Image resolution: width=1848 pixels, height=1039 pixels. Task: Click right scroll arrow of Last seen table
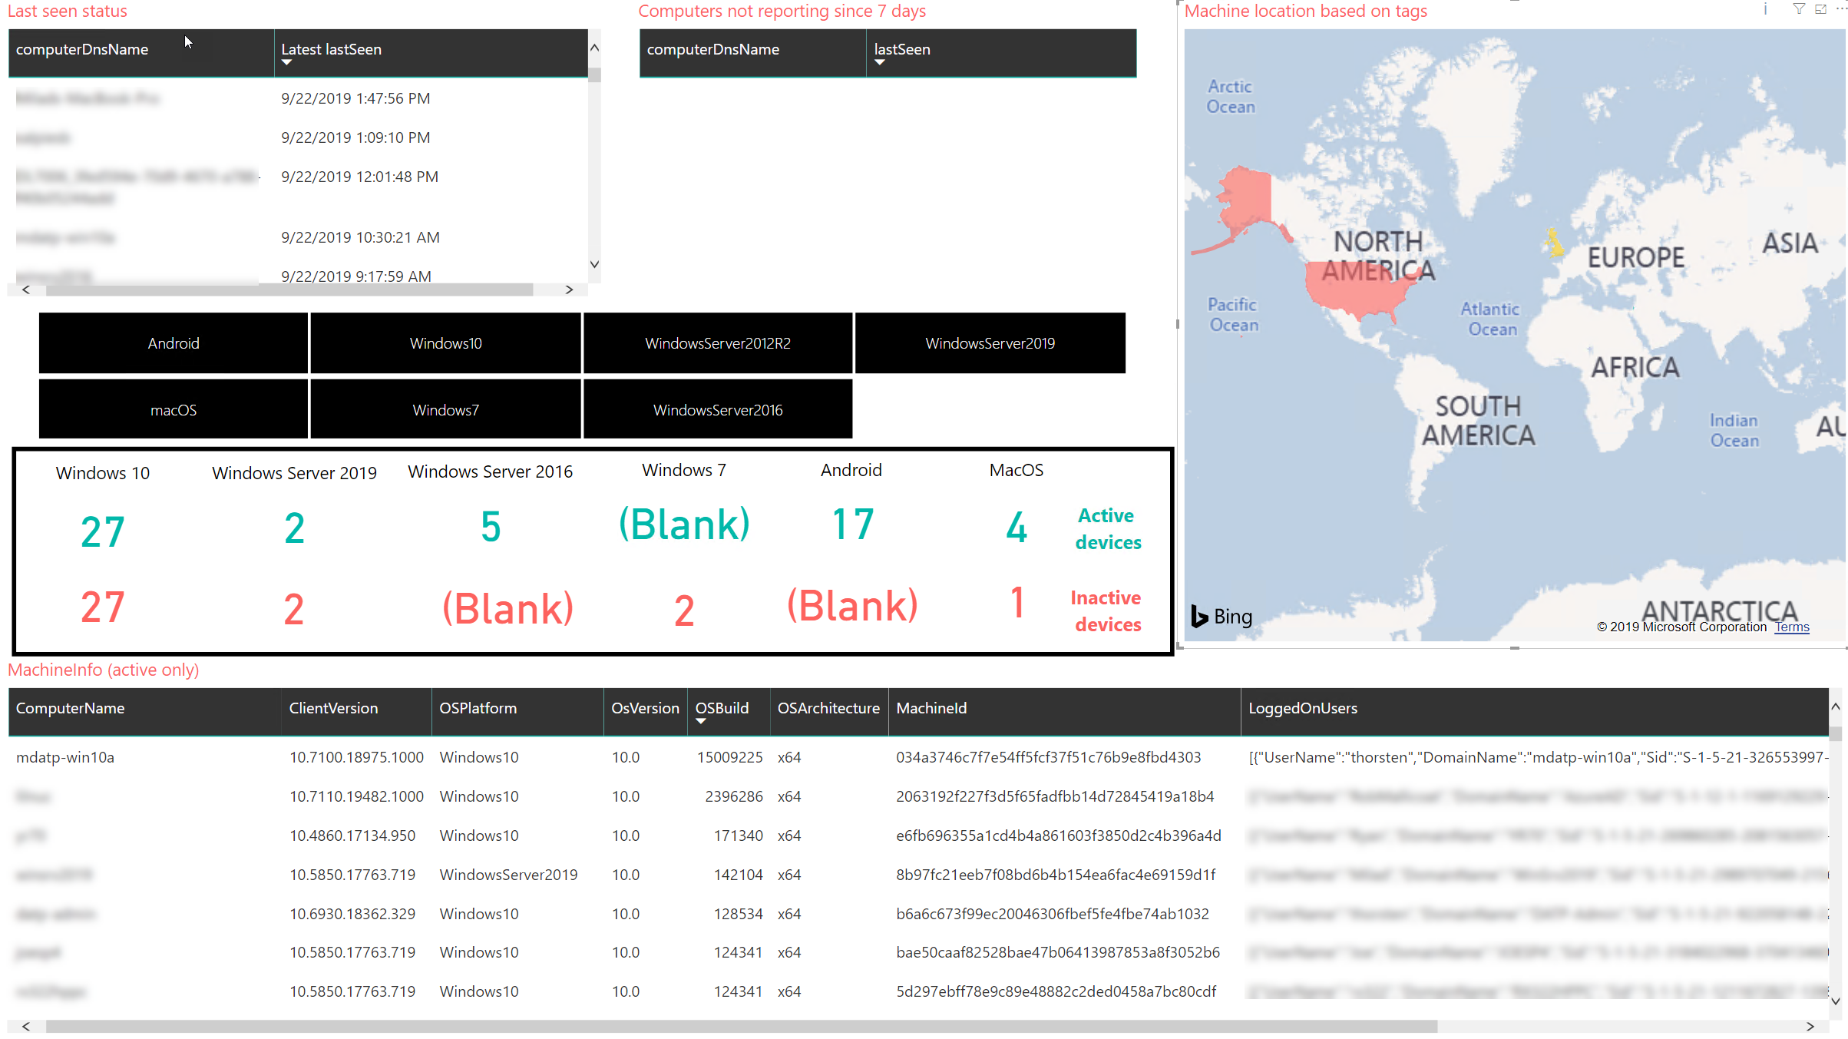pyautogui.click(x=569, y=290)
